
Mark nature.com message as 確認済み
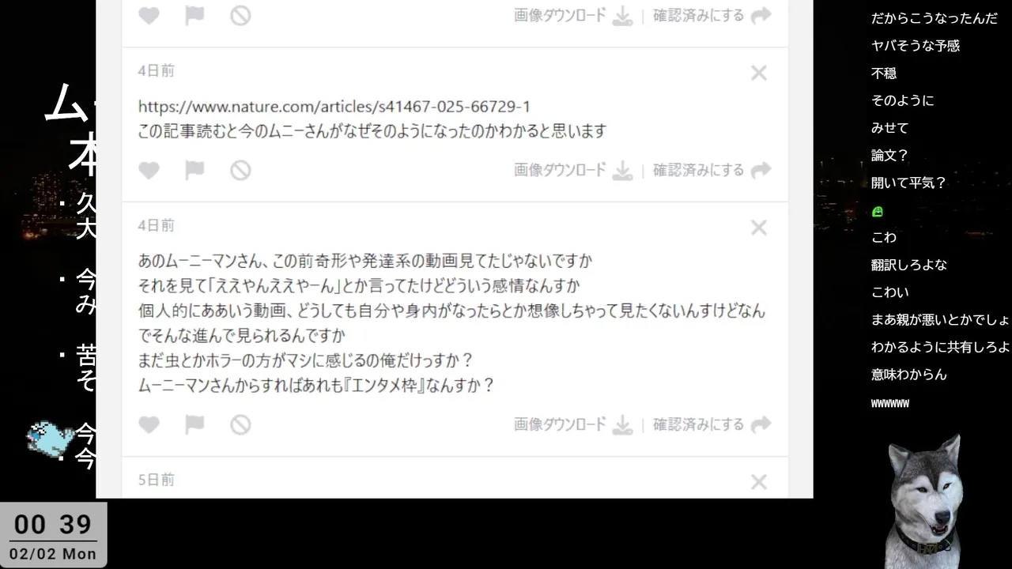tap(712, 171)
